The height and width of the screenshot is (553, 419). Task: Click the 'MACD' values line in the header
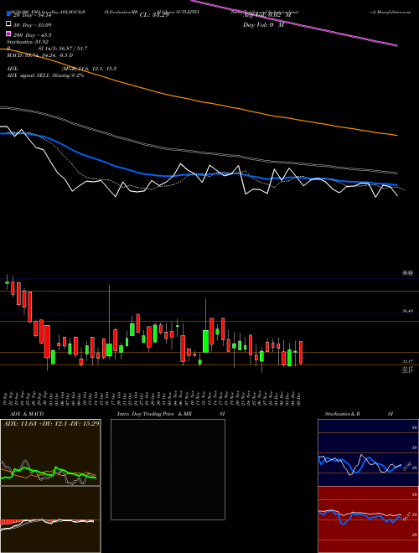[40, 55]
